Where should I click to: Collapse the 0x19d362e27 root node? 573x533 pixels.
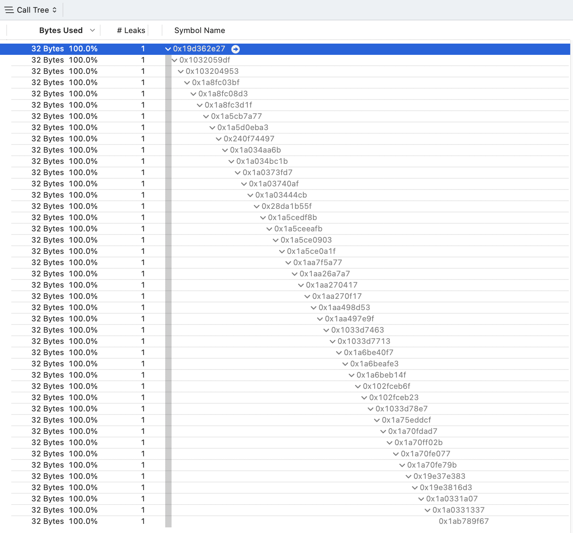pyautogui.click(x=168, y=49)
